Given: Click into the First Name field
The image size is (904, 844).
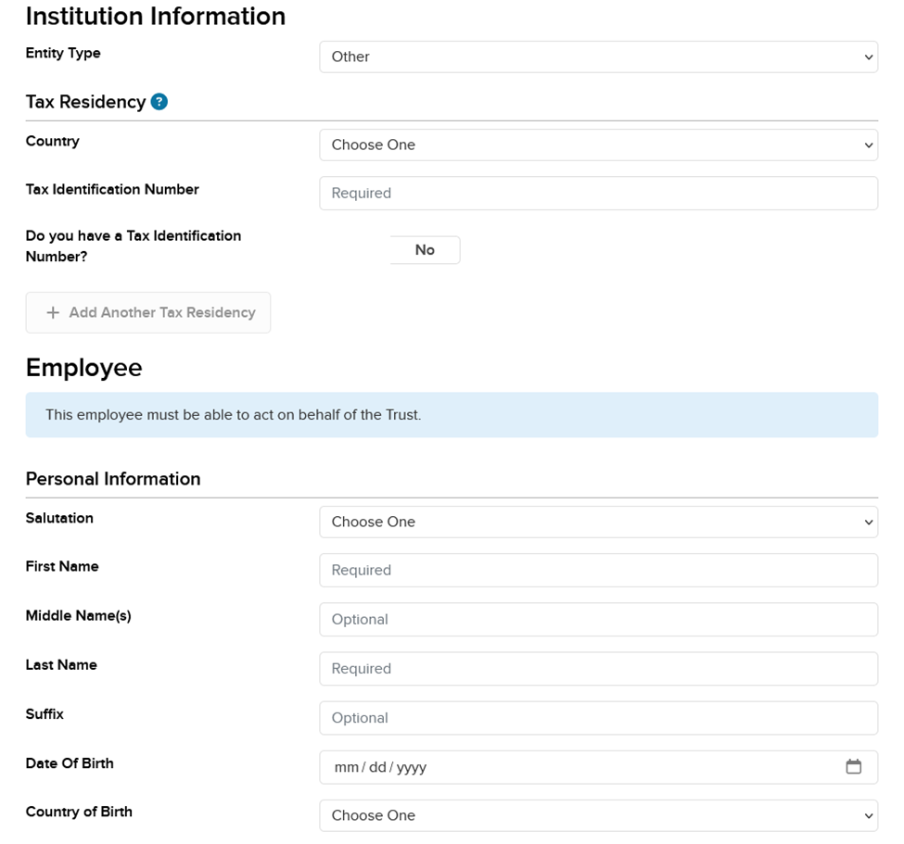Looking at the screenshot, I should (x=598, y=570).
